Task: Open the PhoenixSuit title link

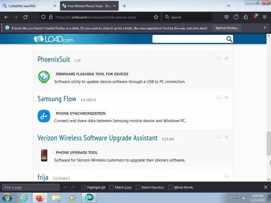Action: click(54, 59)
